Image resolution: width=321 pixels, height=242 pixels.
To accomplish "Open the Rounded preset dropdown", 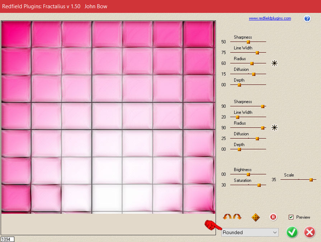I will (x=250, y=232).
